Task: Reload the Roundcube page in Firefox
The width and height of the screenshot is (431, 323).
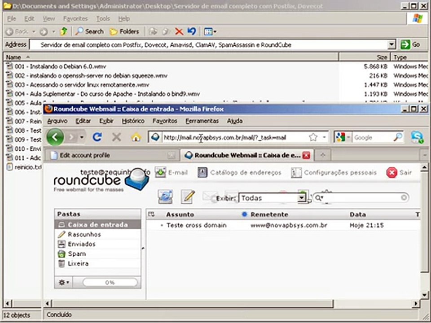Action: pos(97,137)
